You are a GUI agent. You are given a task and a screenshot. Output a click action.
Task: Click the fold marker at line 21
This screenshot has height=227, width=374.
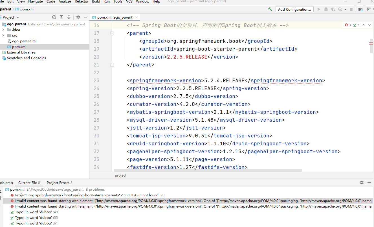112,65
